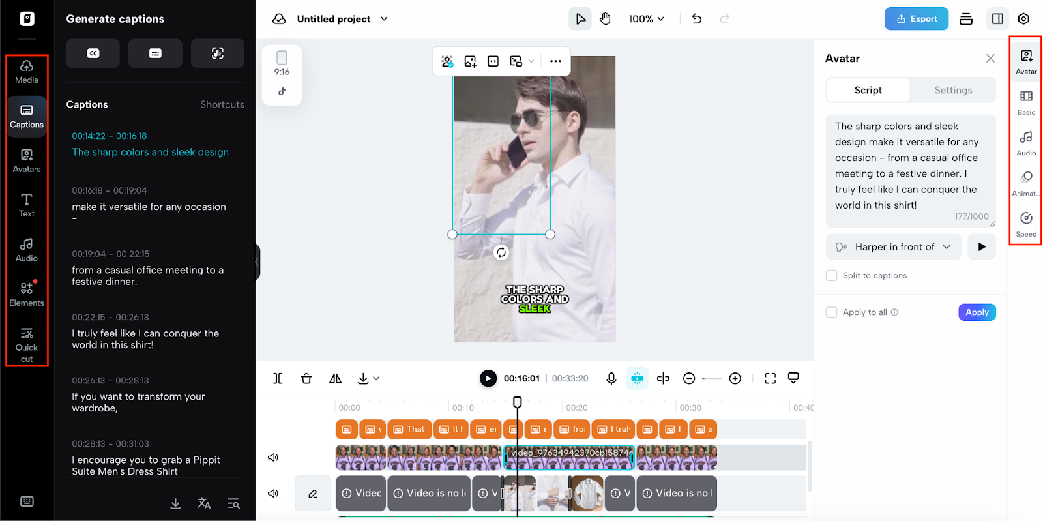Select the CC auto captions option
This screenshot has width=1043, height=521.
pyautogui.click(x=93, y=53)
